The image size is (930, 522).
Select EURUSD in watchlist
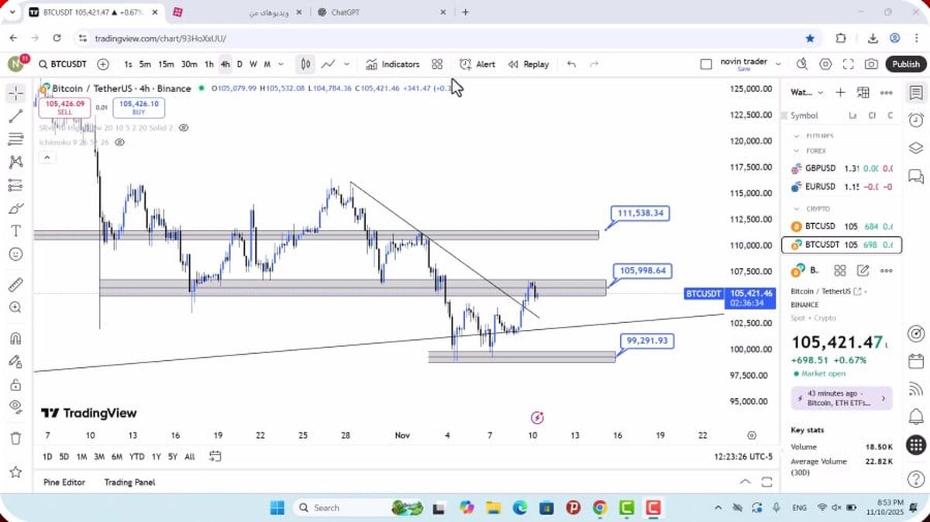[x=840, y=187]
